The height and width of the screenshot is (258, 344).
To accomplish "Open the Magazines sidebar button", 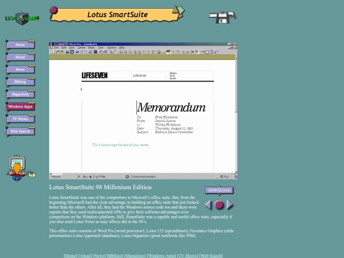I will coord(20,94).
